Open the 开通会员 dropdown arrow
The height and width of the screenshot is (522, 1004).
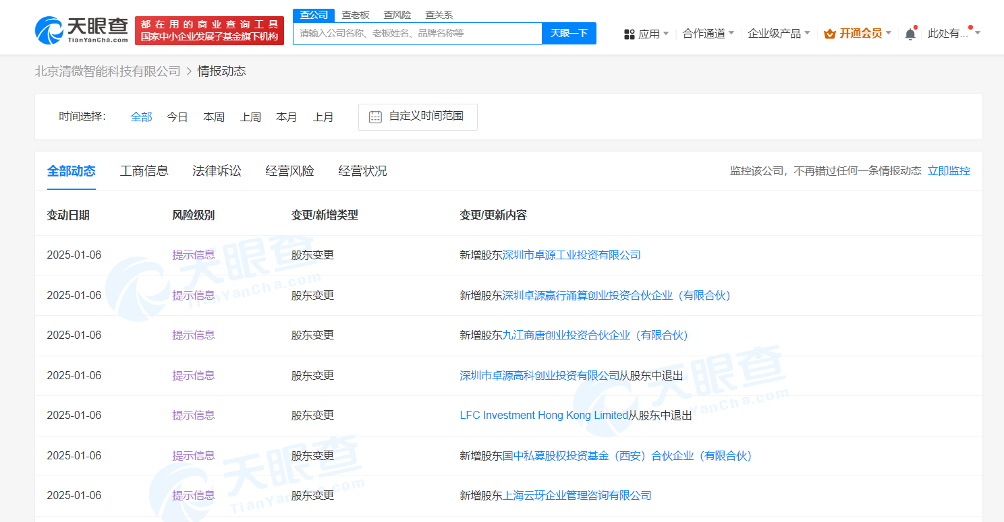pyautogui.click(x=888, y=33)
